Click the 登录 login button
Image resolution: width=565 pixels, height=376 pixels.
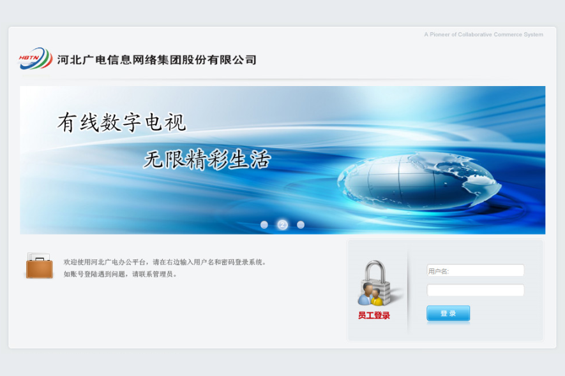(x=448, y=314)
